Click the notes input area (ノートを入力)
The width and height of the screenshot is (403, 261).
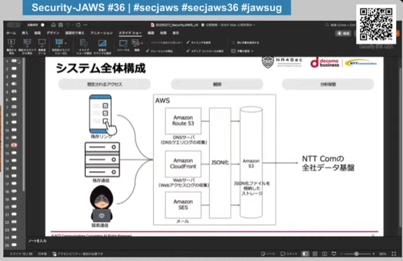click(x=37, y=240)
